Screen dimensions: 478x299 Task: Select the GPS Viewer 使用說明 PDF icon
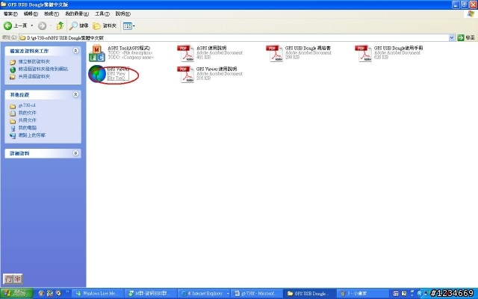pyautogui.click(x=185, y=74)
